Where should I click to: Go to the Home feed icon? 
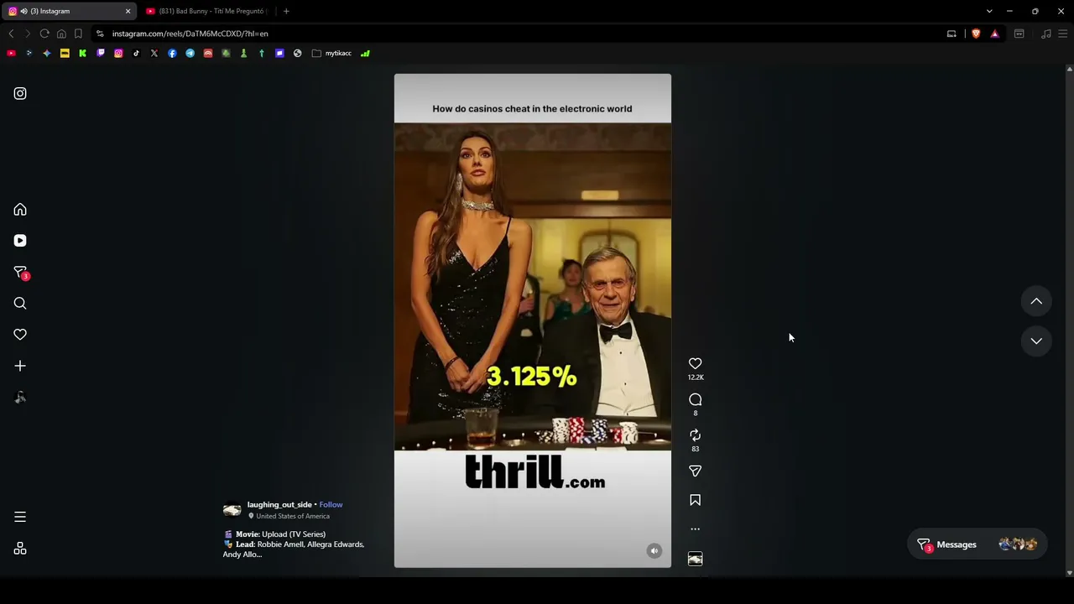[x=20, y=210]
